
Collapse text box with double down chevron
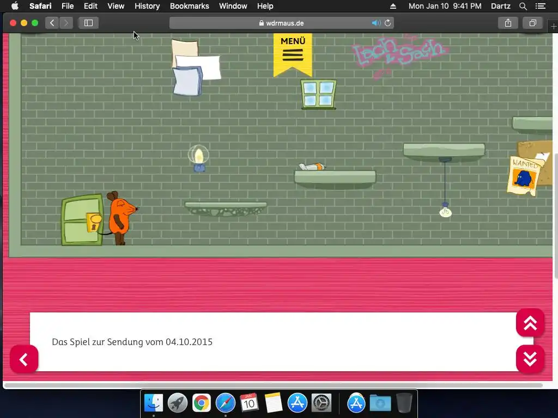[530, 359]
